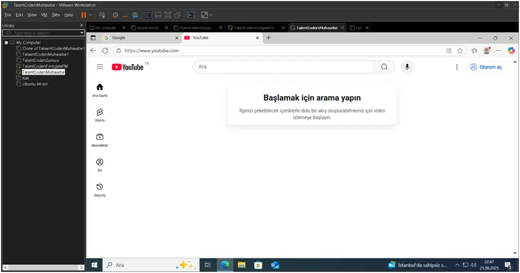Open the Edge profile icon

point(487,51)
